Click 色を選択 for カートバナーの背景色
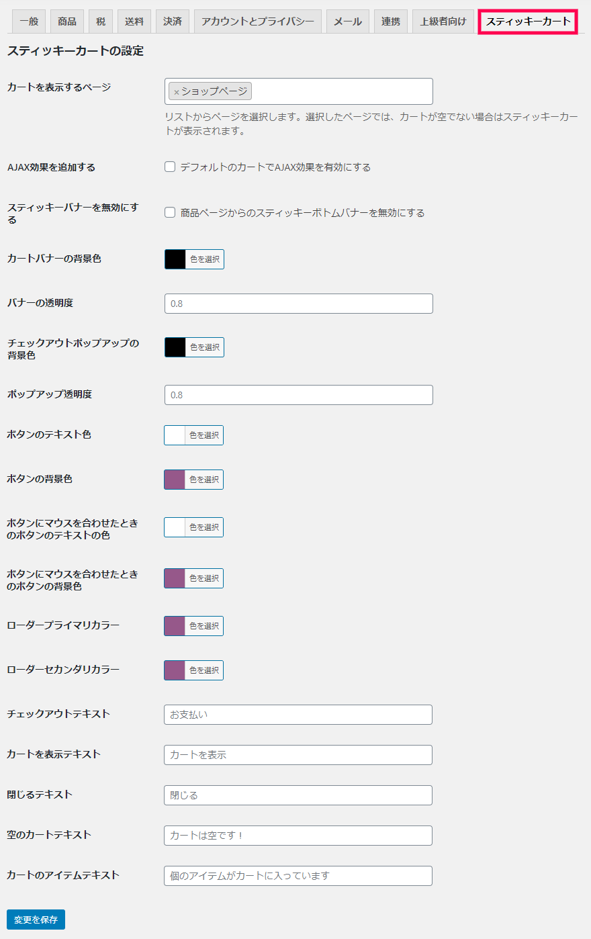 [x=205, y=259]
